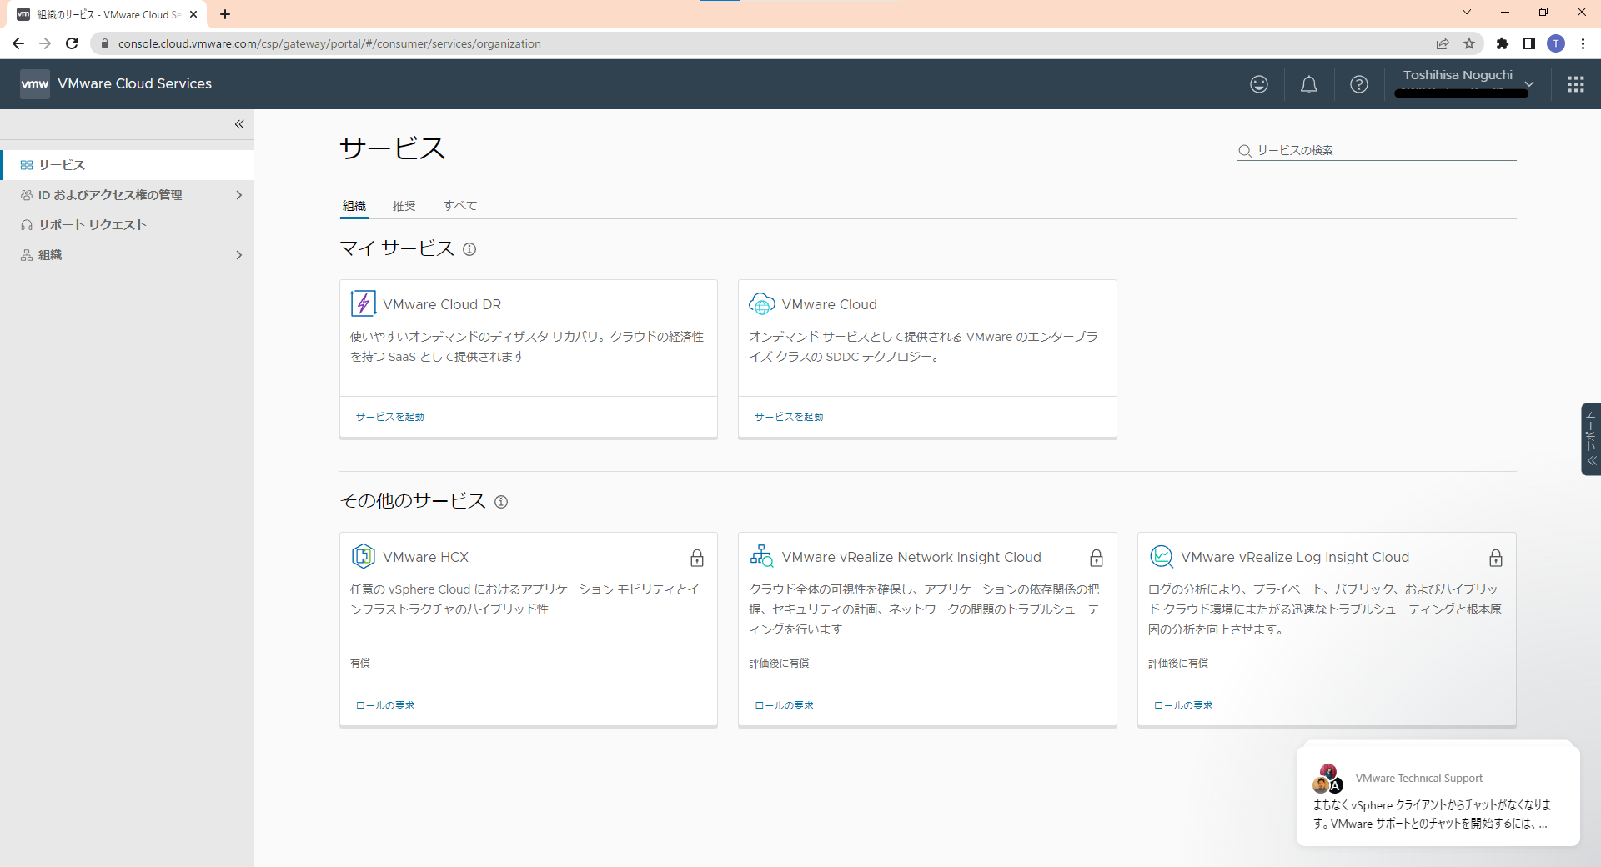Select the VMware Cloud Services browser tab
The image size is (1601, 867).
click(107, 14)
